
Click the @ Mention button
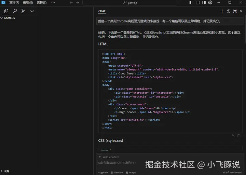click(x=117, y=173)
